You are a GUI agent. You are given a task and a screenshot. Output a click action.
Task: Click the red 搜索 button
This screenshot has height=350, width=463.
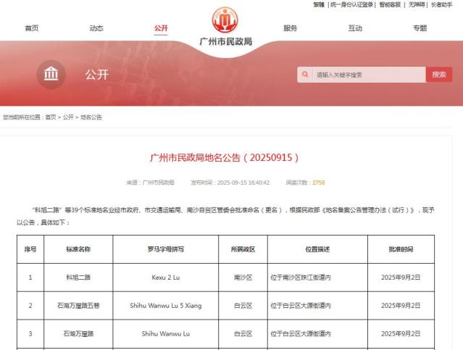click(x=439, y=75)
